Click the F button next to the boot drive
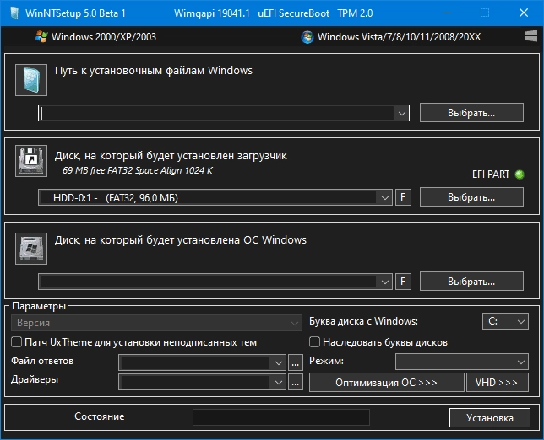Viewport: 544px width, 440px height. pyautogui.click(x=403, y=197)
